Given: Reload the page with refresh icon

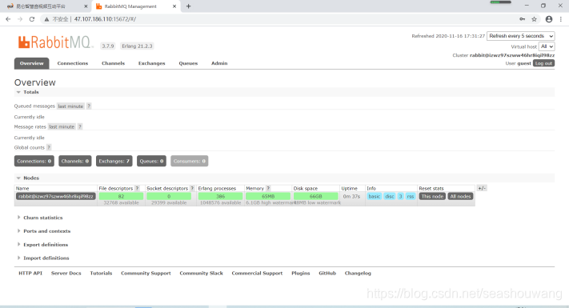Looking at the screenshot, I should [32, 19].
